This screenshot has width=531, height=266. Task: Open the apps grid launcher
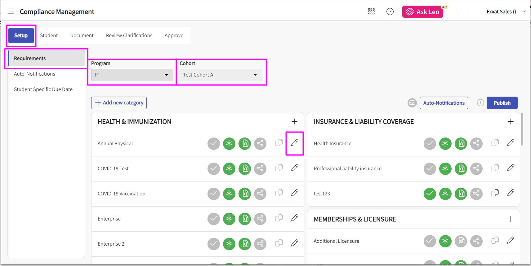(371, 11)
